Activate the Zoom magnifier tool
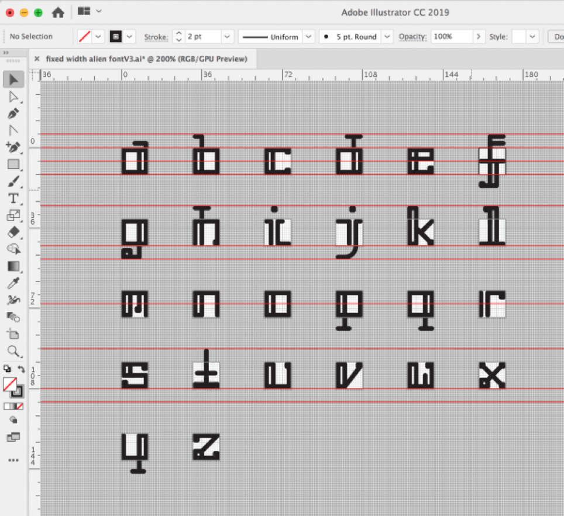The image size is (564, 516). (13, 352)
